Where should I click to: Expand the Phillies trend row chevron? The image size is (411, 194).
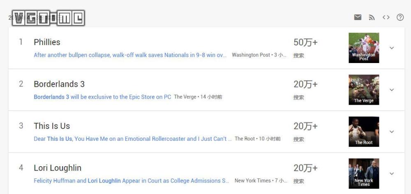[391, 48]
